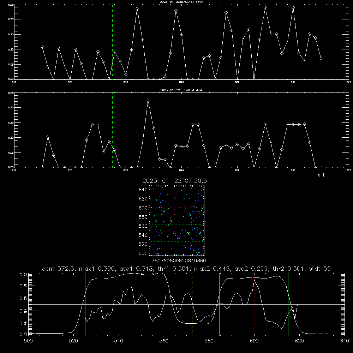Select the green dashed line near 828 in the dusk plot

[x=112, y=130]
